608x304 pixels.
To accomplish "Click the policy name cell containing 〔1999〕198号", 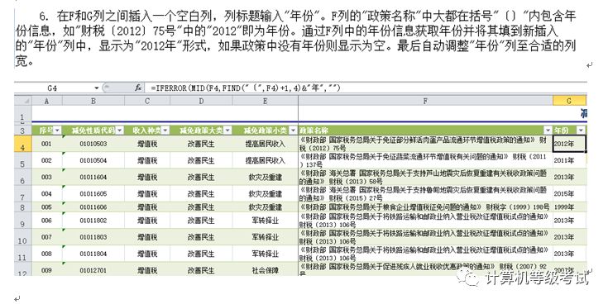I will [425, 207].
